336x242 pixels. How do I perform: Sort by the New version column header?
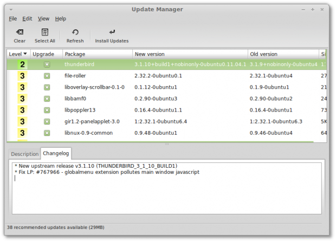pyautogui.click(x=190, y=54)
